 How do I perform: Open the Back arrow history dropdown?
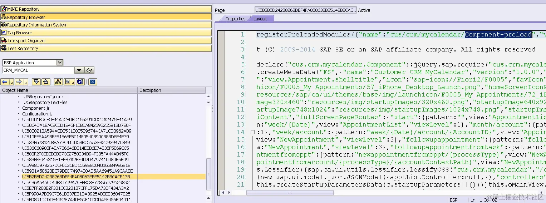[x=12, y=82]
